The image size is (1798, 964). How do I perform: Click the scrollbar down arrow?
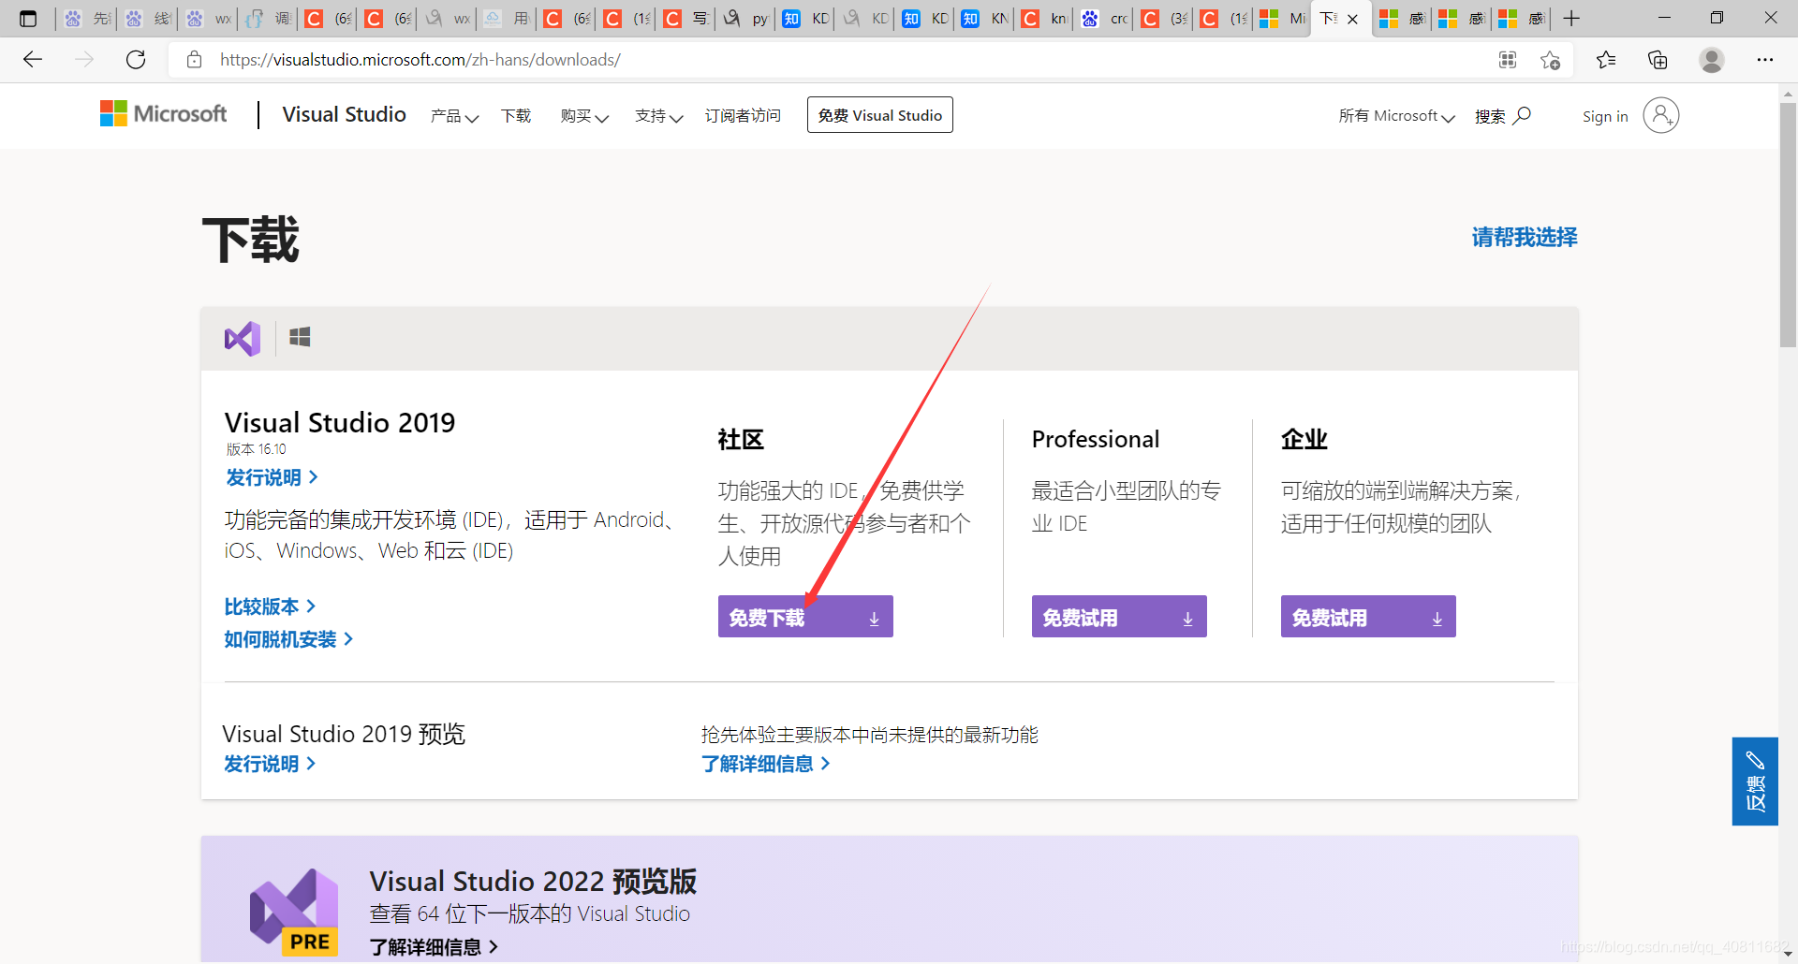coord(1788,954)
